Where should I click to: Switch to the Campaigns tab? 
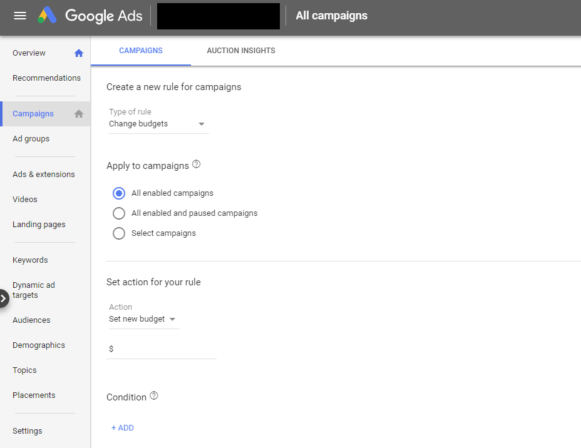tap(141, 50)
